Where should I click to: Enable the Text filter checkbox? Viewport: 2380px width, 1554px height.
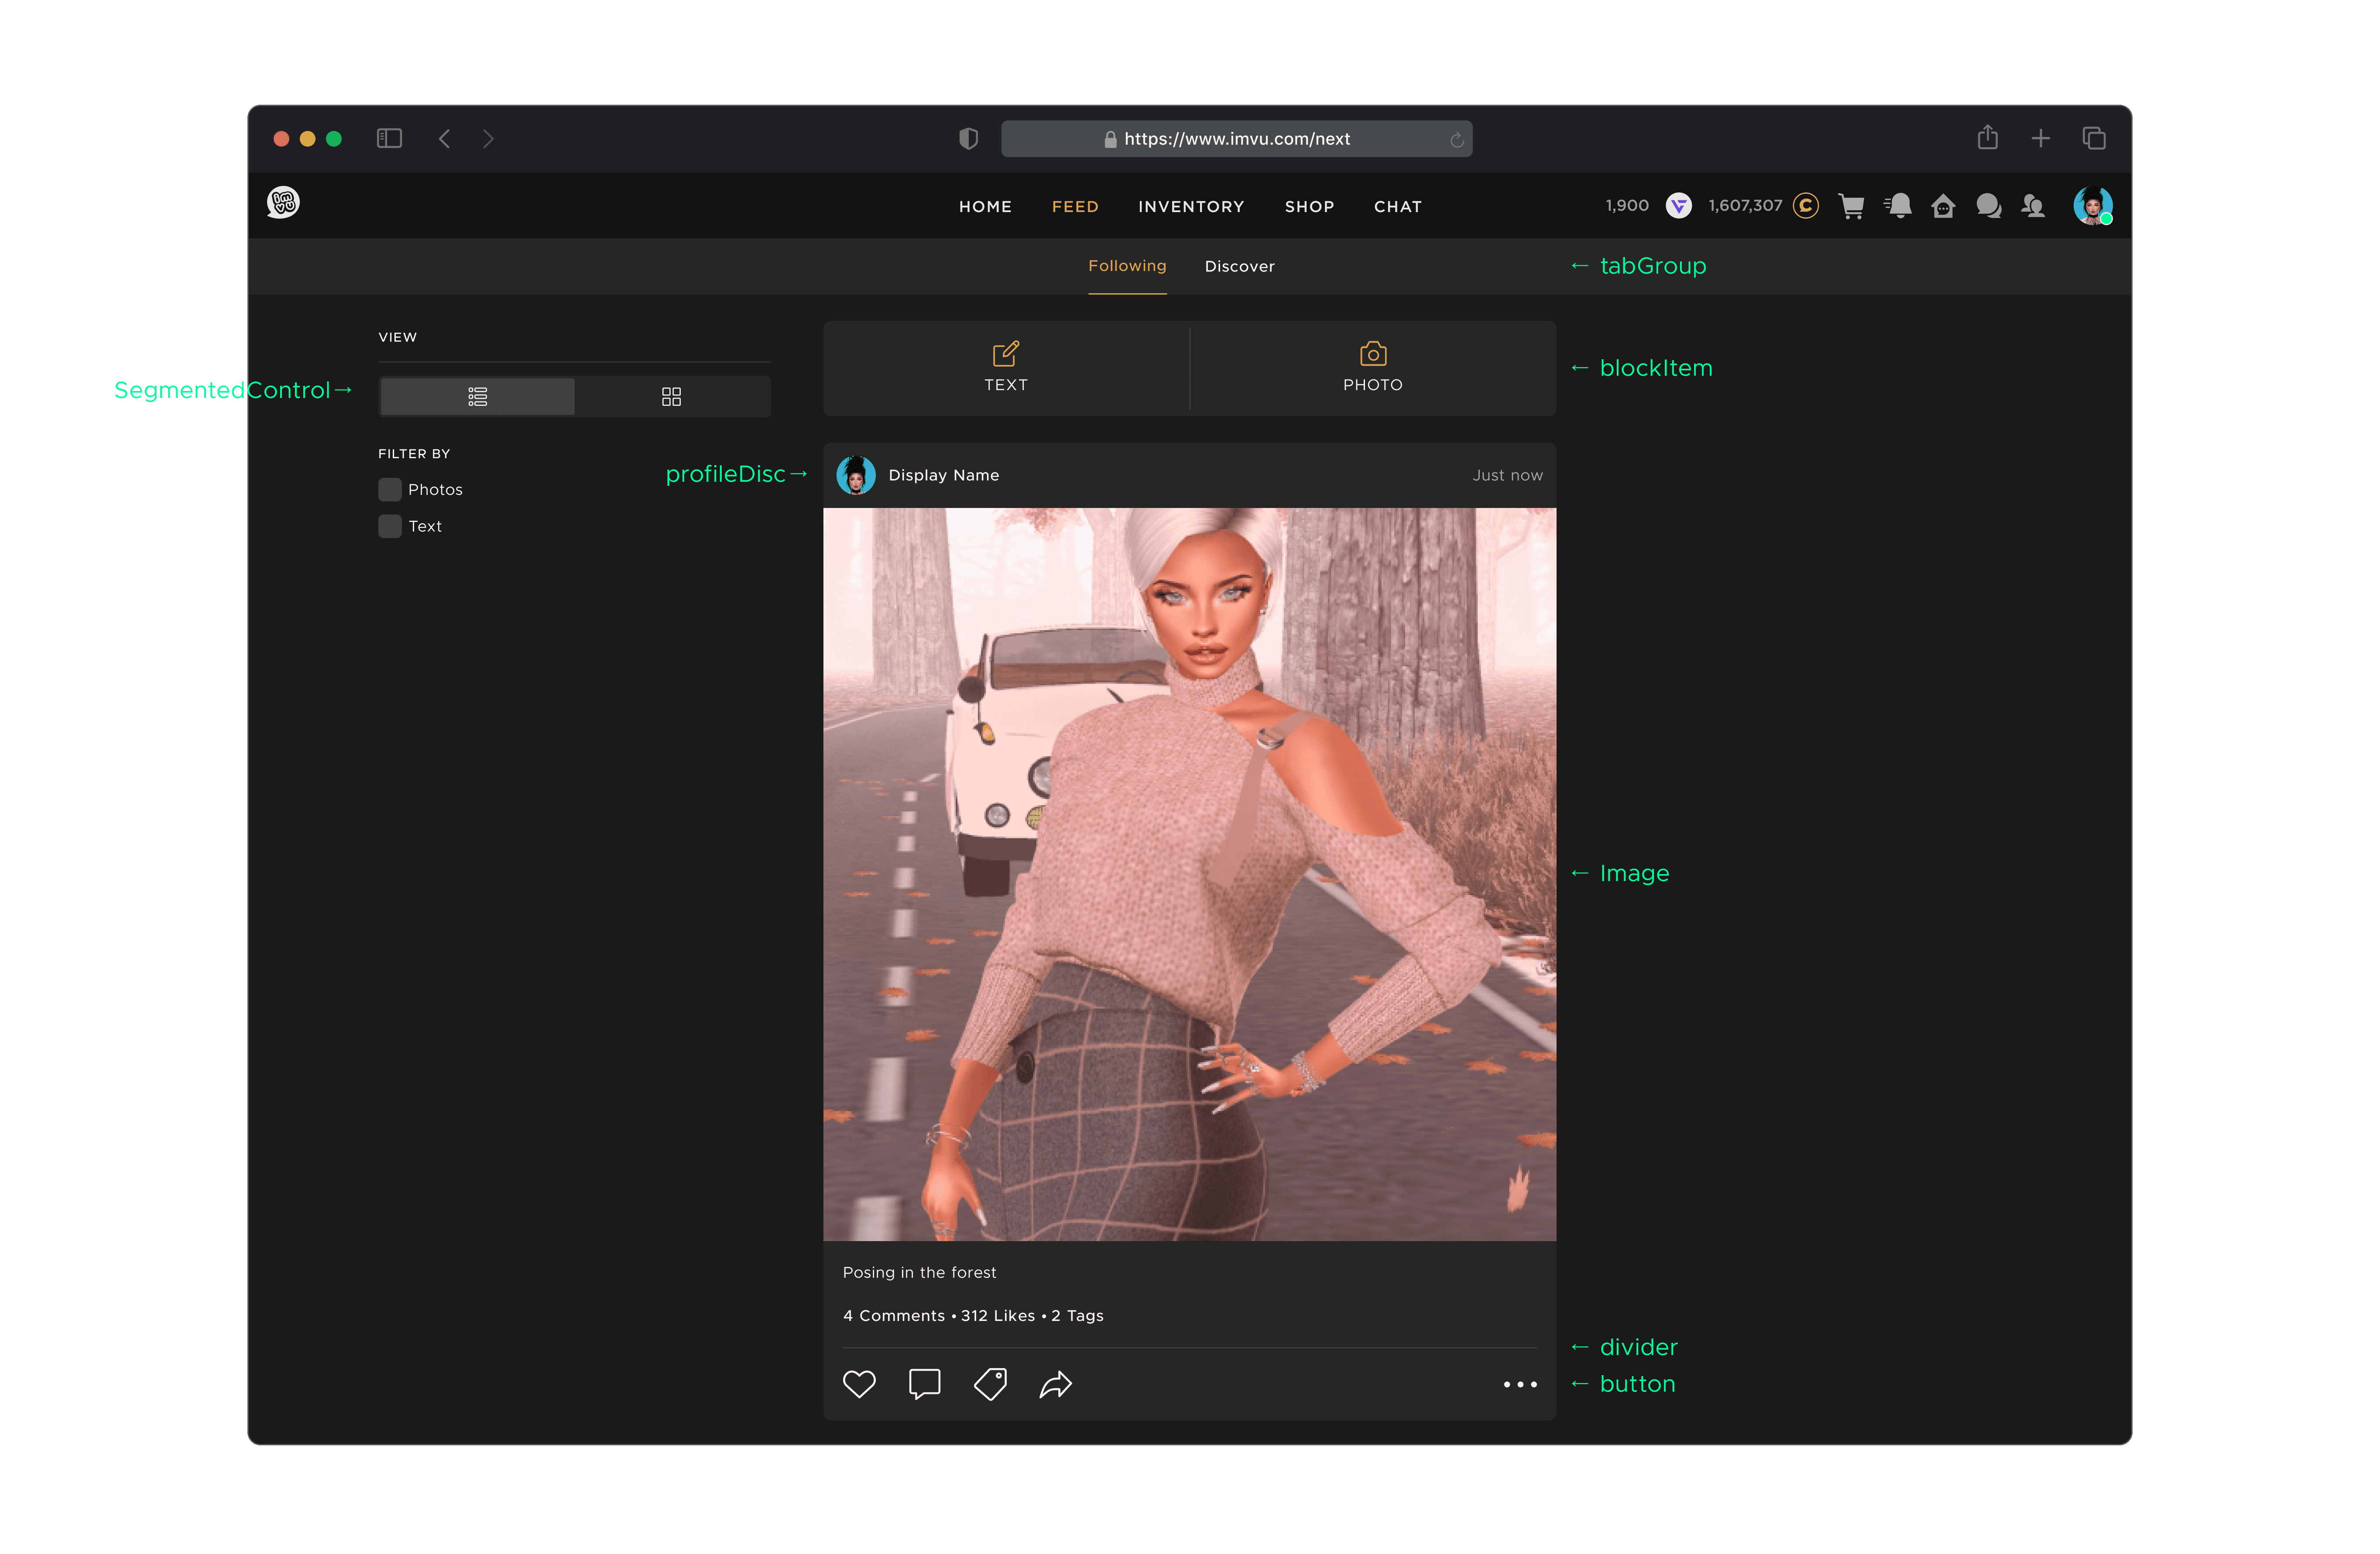tap(390, 526)
